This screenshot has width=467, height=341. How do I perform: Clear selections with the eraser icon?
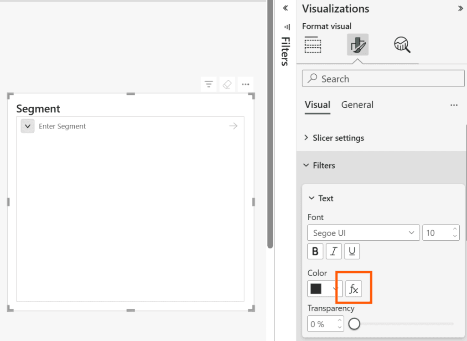(x=227, y=84)
